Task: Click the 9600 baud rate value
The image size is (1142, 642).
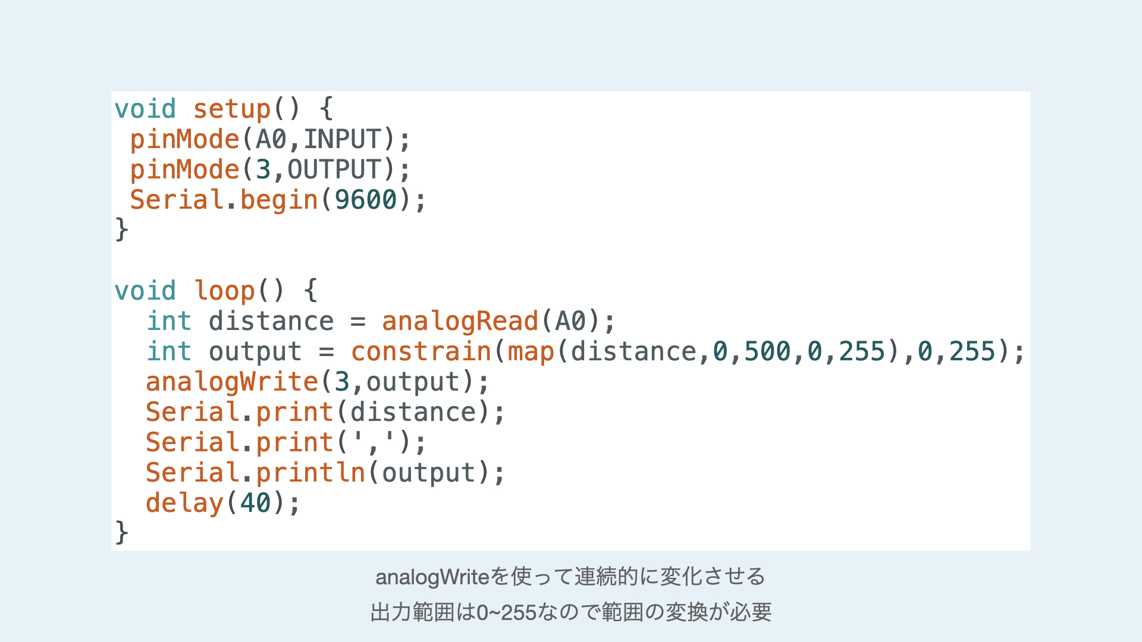Action: (x=365, y=200)
